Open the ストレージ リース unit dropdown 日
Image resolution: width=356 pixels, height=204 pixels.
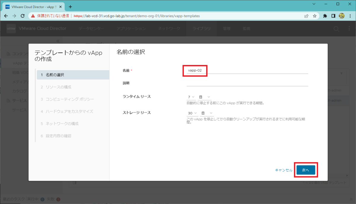click(207, 113)
